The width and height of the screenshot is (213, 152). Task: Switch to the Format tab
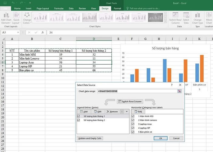[x=117, y=8]
